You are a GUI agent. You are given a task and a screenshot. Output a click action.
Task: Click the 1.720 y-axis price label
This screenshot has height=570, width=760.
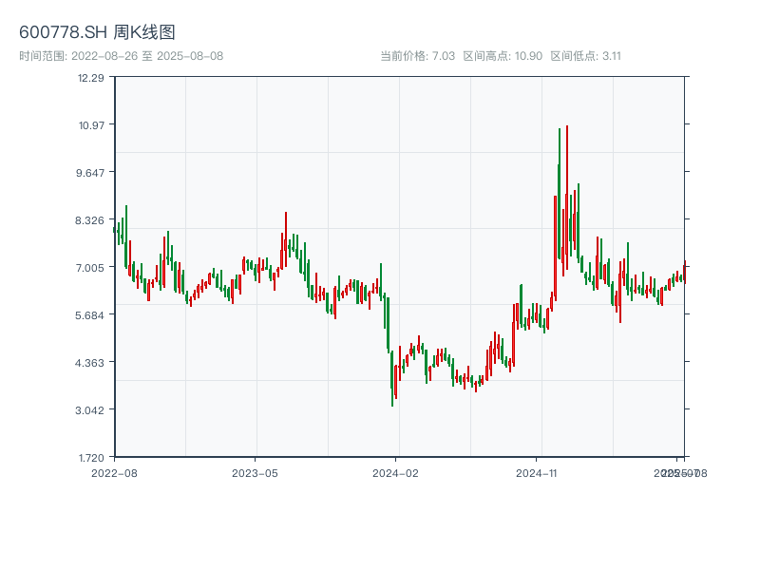pyautogui.click(x=91, y=457)
